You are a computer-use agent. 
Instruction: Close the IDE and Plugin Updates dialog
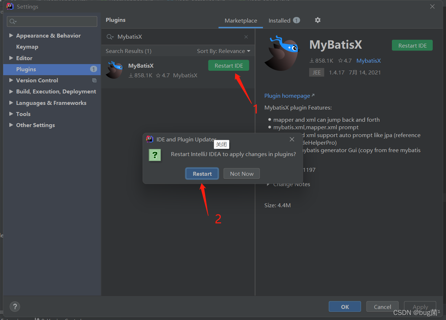pyautogui.click(x=292, y=139)
